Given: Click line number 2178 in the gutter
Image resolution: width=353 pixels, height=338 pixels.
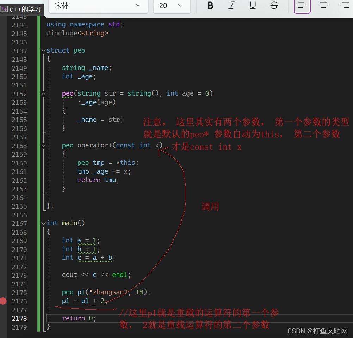Looking at the screenshot, I should (x=19, y=318).
